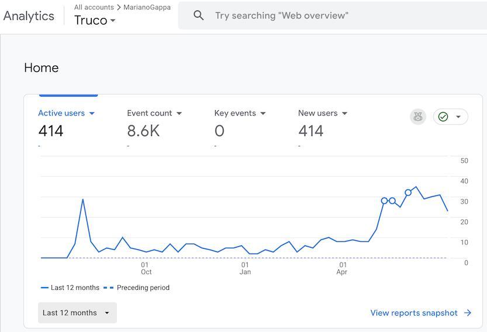Image resolution: width=487 pixels, height=332 pixels.
Task: Select the New users value 414
Action: click(x=310, y=131)
